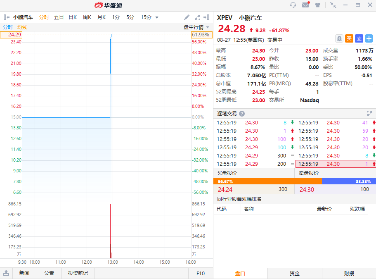The width and height of the screenshot is (376, 279).
Task: Open the messages envelope icon
Action: pyautogui.click(x=306, y=5)
